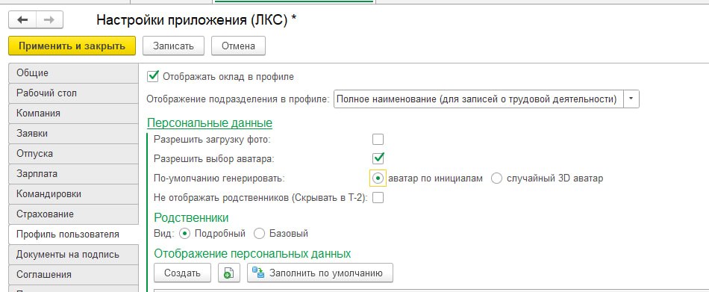
Task: Go forward with the right arrow button
Action: point(49,20)
